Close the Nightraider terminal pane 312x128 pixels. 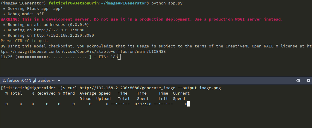(308, 80)
